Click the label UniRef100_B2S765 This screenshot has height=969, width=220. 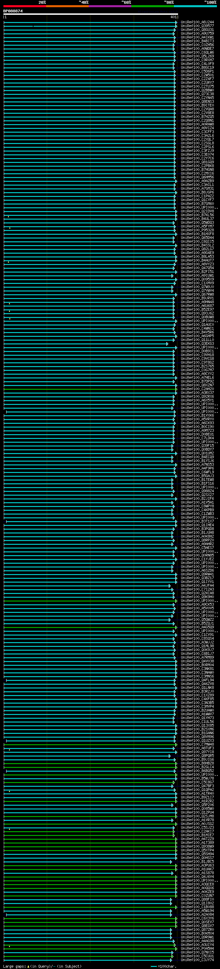[197, 366]
